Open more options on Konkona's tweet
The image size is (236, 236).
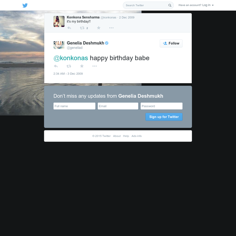pyautogui.click(x=112, y=28)
